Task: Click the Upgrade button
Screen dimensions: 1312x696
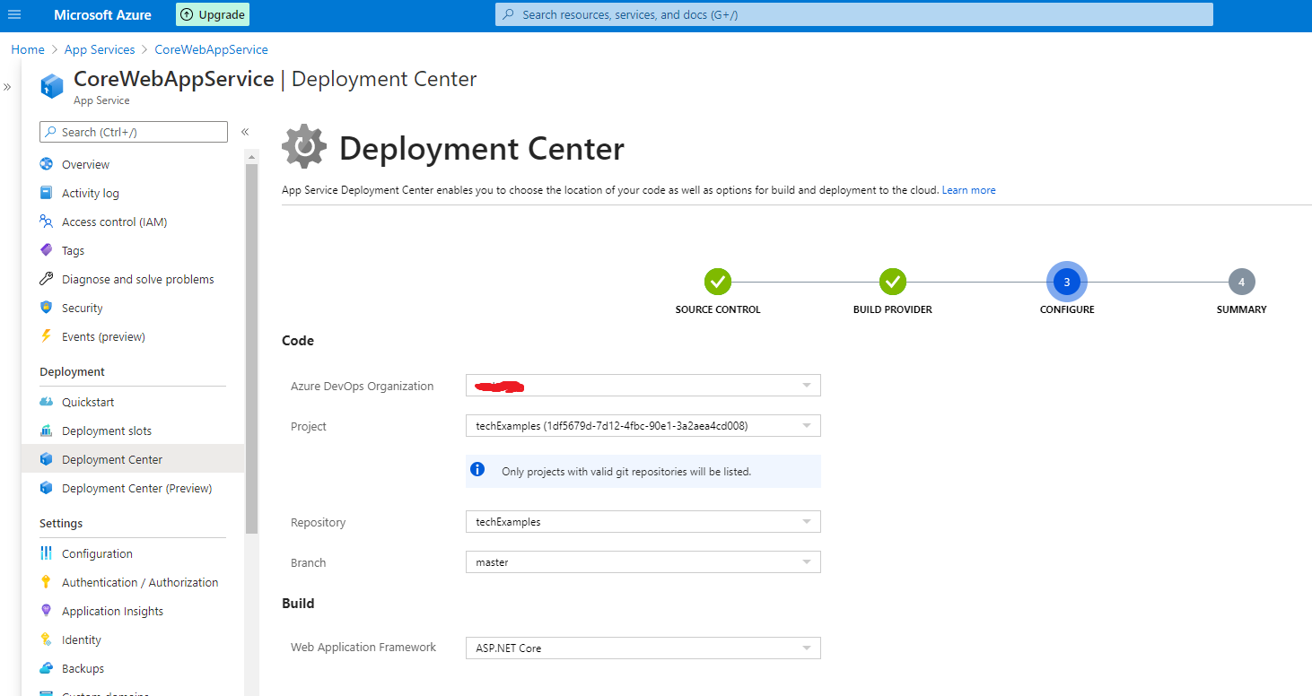Action: [x=213, y=14]
